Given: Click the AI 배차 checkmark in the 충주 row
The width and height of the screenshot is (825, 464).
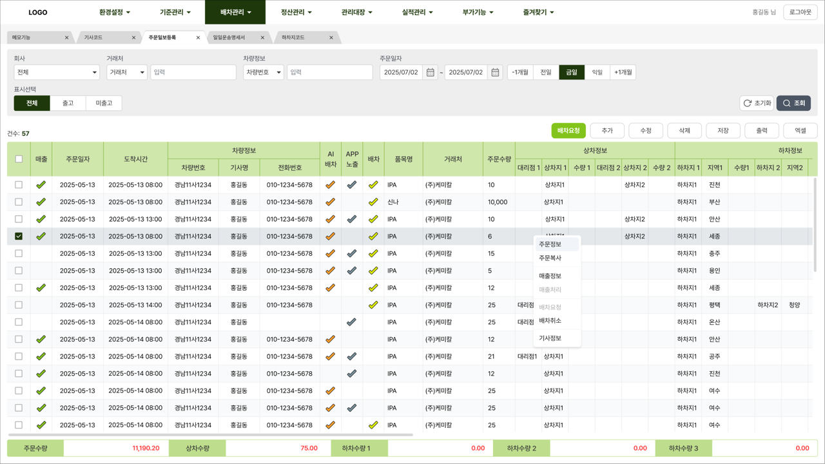Looking at the screenshot, I should (x=330, y=253).
